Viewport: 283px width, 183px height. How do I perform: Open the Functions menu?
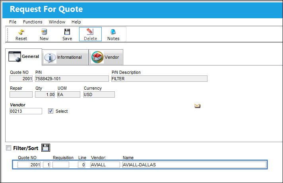tap(33, 22)
